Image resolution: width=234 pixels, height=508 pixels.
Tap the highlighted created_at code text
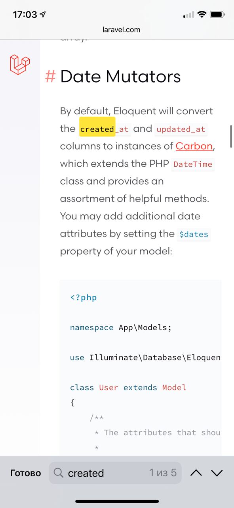tap(104, 129)
